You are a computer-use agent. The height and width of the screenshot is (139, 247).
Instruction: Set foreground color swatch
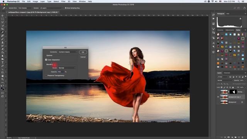point(2,88)
